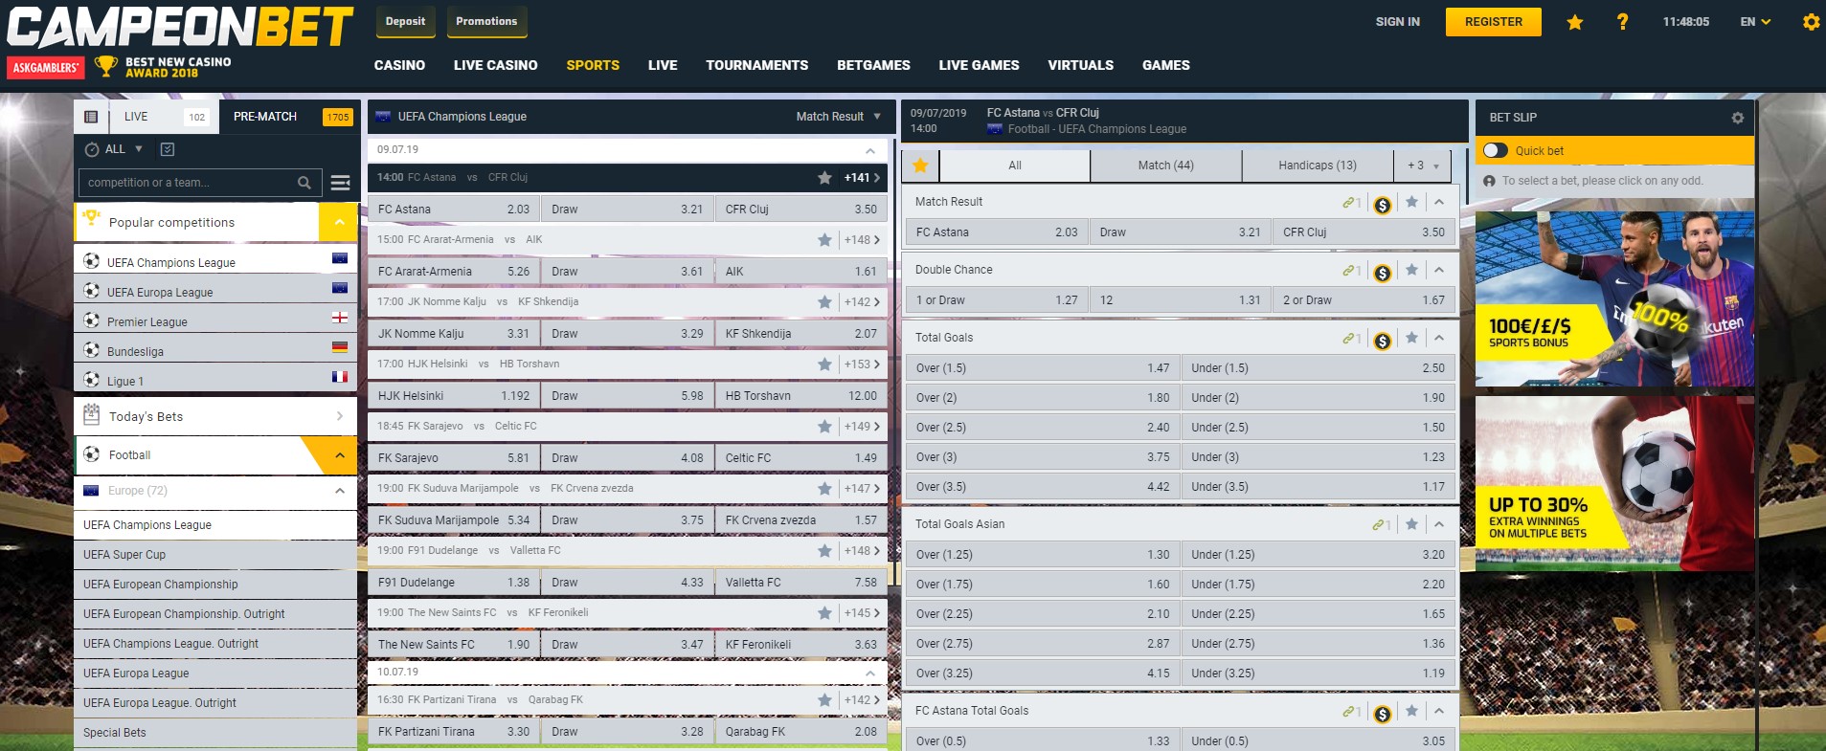Favorite FC Astana vs CFR Cluj match
This screenshot has width=1826, height=751.
(823, 178)
